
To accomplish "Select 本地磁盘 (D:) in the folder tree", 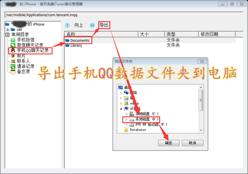I will [147, 119].
